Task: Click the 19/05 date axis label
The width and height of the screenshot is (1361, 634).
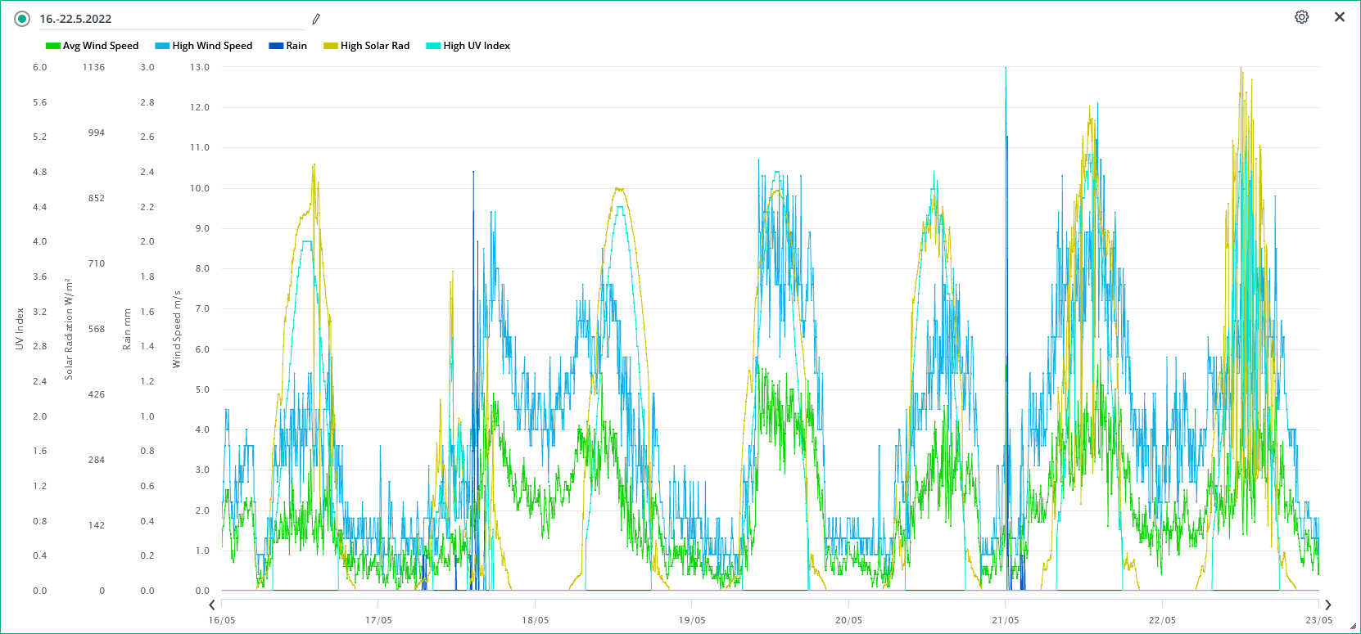Action: pos(692,620)
